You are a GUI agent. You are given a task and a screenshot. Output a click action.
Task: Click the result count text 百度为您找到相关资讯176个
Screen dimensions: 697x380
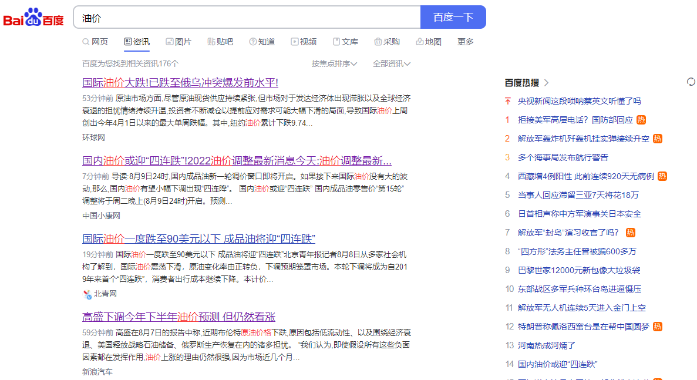click(x=130, y=63)
